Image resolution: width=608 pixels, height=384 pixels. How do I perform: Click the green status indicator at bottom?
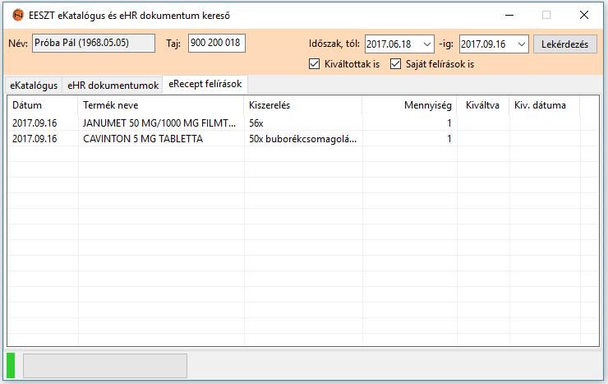[11, 365]
